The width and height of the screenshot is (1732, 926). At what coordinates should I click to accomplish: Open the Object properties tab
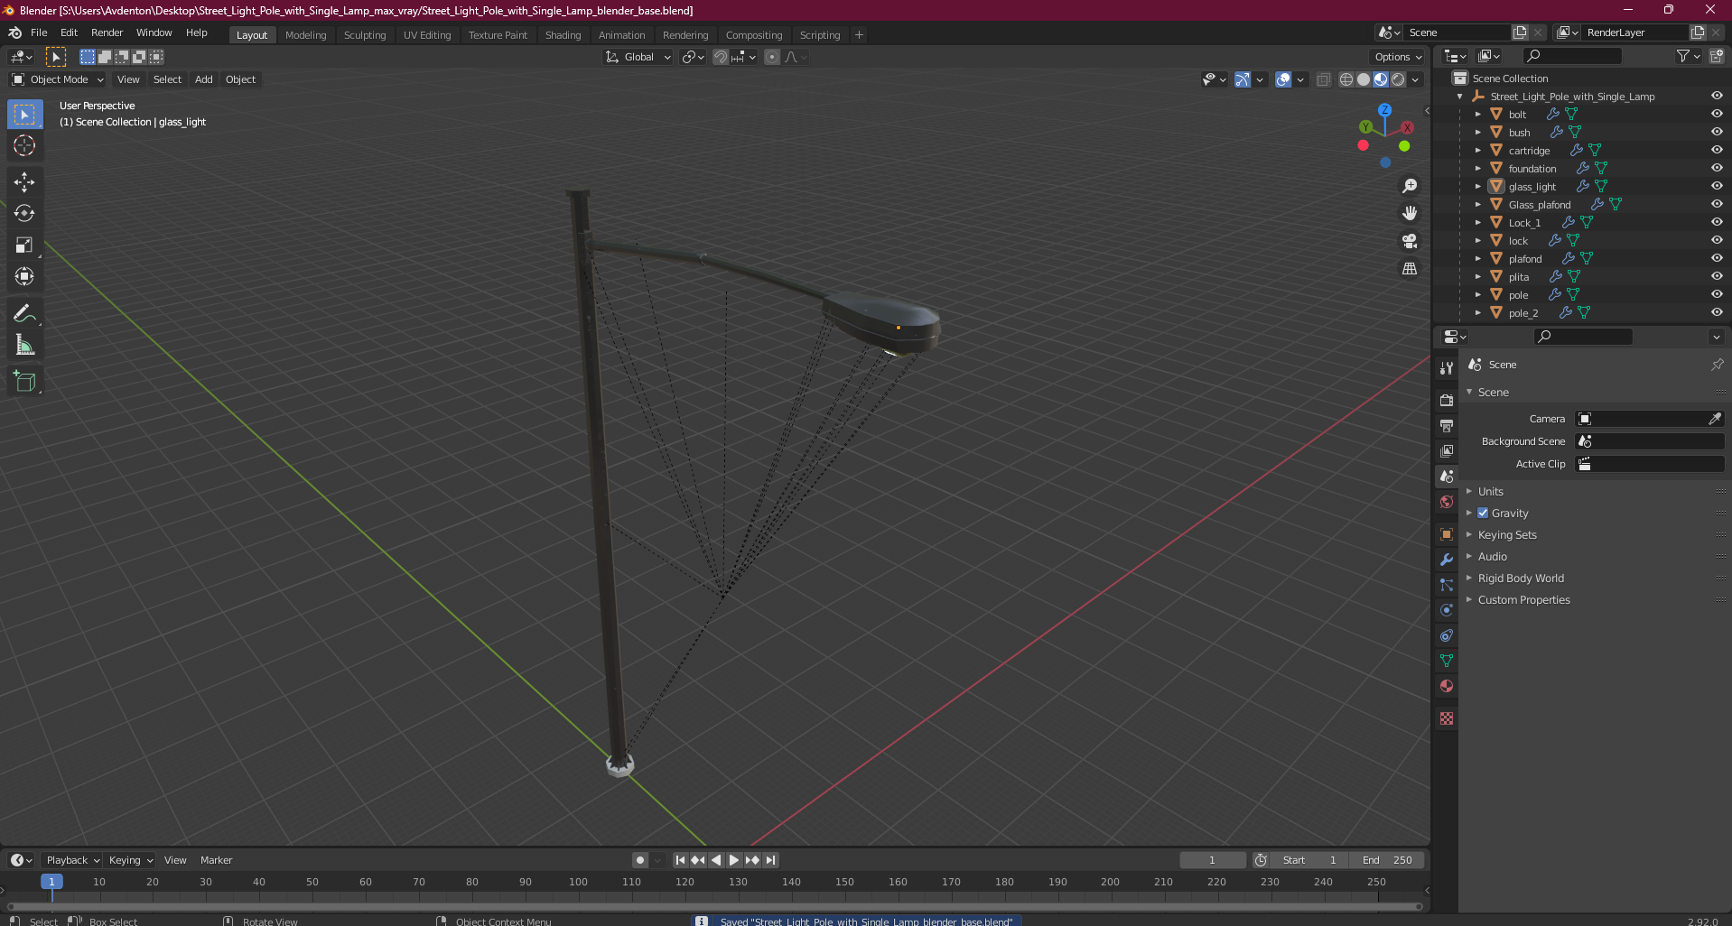coord(1447,534)
